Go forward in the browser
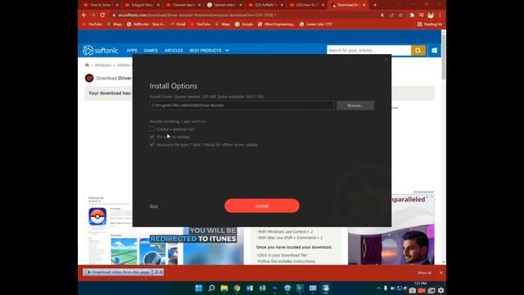Screen dimensions: 524x295 click(93, 15)
